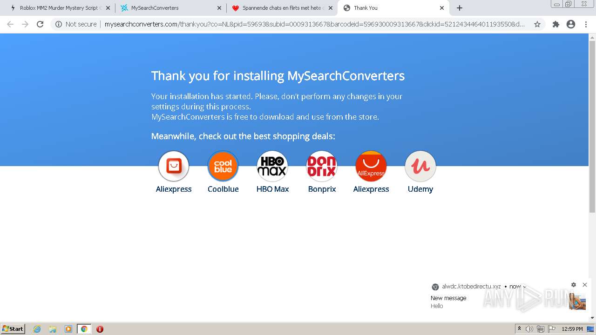Image resolution: width=596 pixels, height=335 pixels.
Task: Reload the current page
Action: point(40,24)
